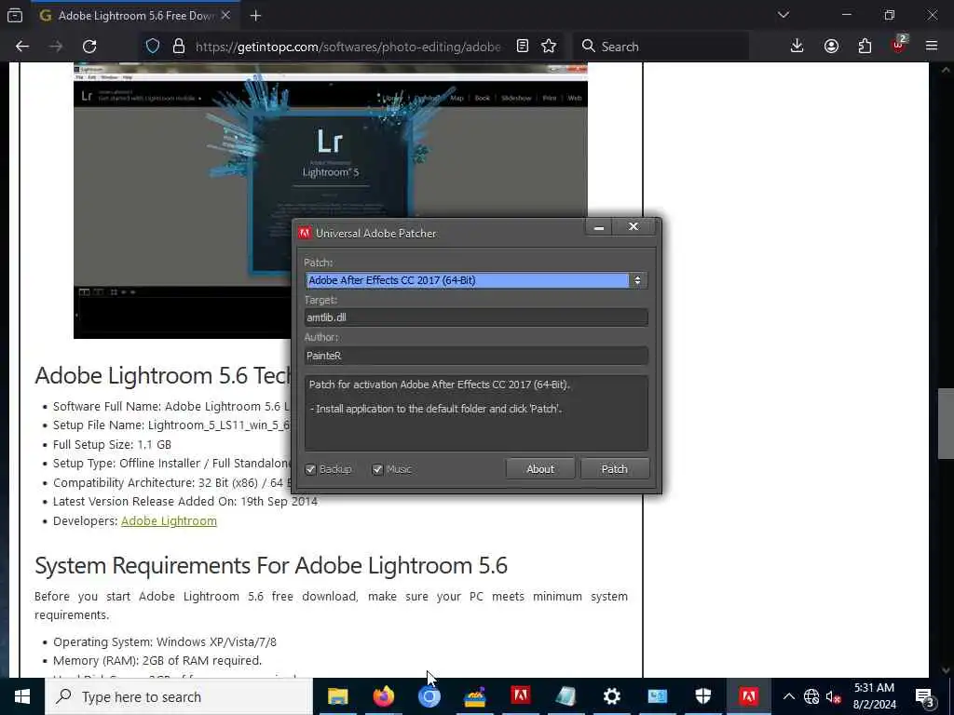Open File Explorer from the taskbar
Screen dimensions: 954x715
pyautogui.click(x=337, y=696)
